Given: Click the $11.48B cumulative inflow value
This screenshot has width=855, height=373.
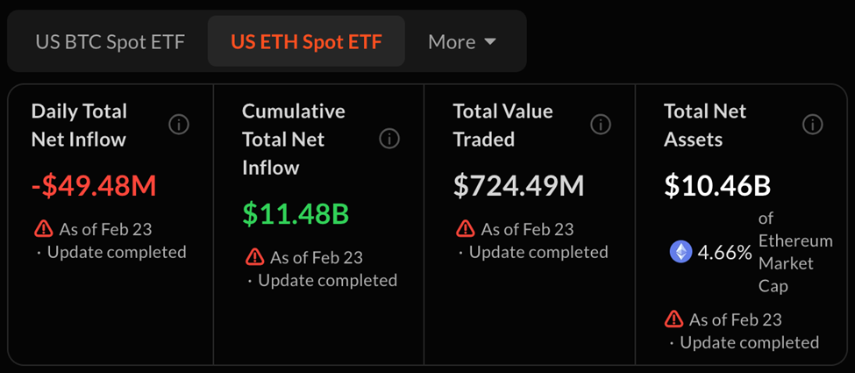Looking at the screenshot, I should pos(296,213).
